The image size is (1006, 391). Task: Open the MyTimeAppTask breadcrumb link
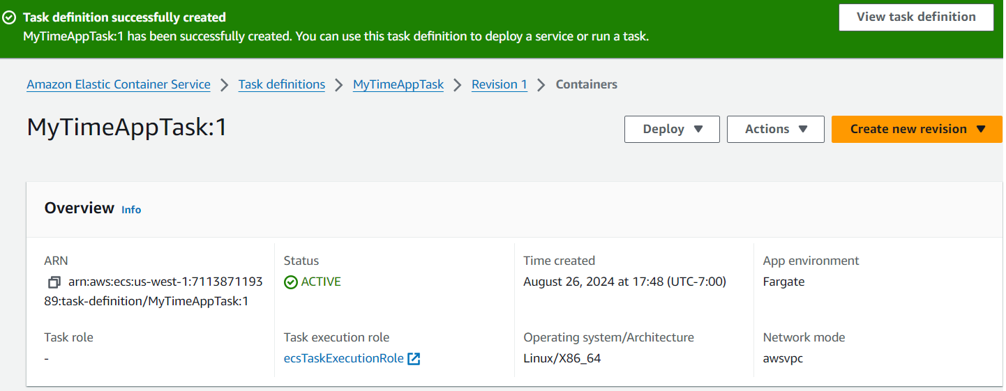(398, 84)
